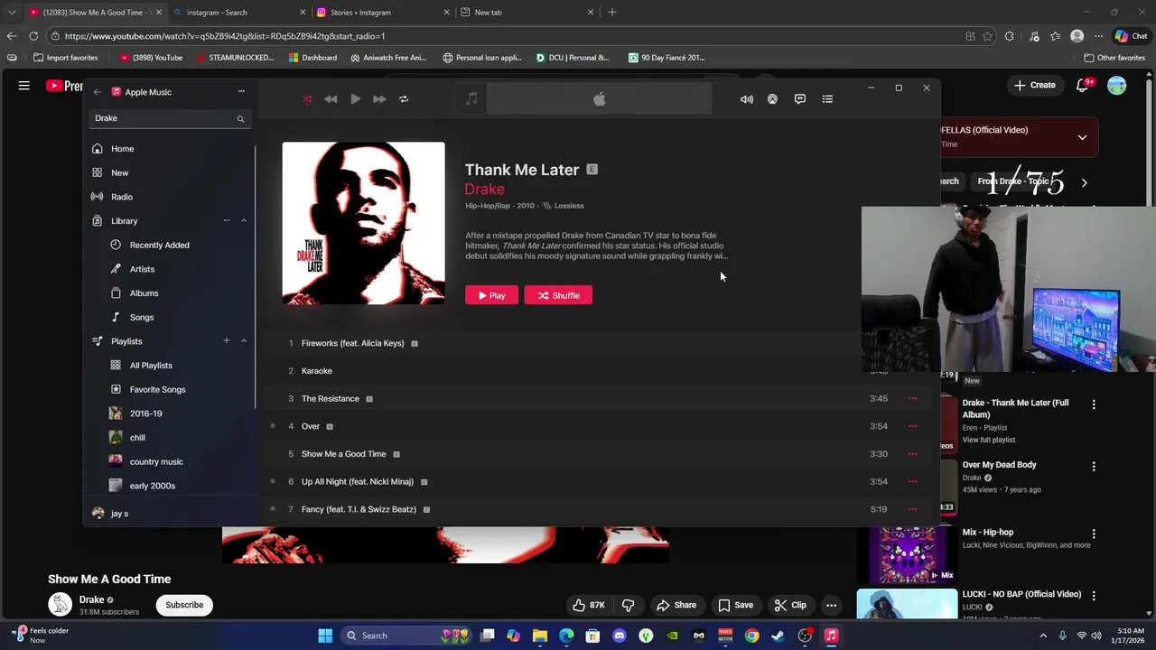Toggle repeat mode in Apple Music
1156x650 pixels.
pyautogui.click(x=404, y=99)
